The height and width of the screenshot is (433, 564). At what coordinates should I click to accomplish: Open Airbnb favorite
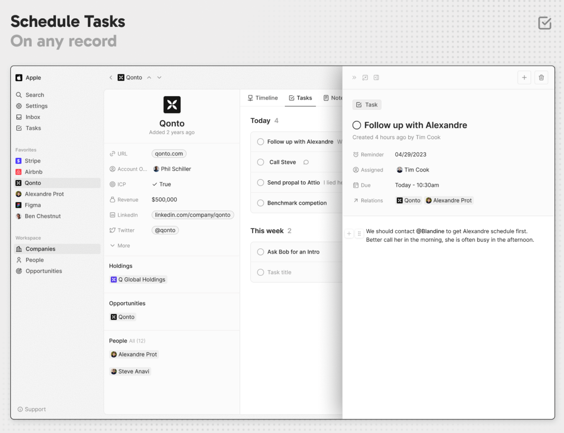click(29, 172)
